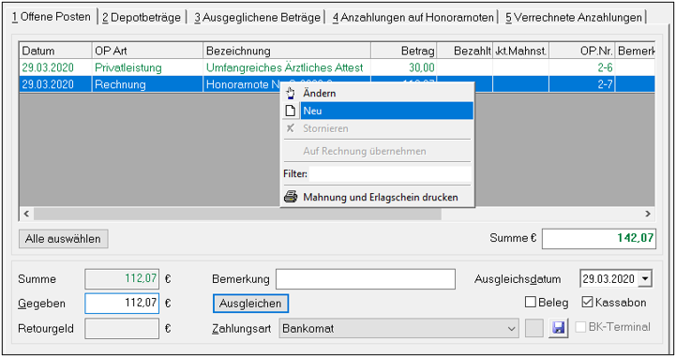
Task: Open the Anzahlungen auf Honorarnoten tab
Action: point(413,18)
